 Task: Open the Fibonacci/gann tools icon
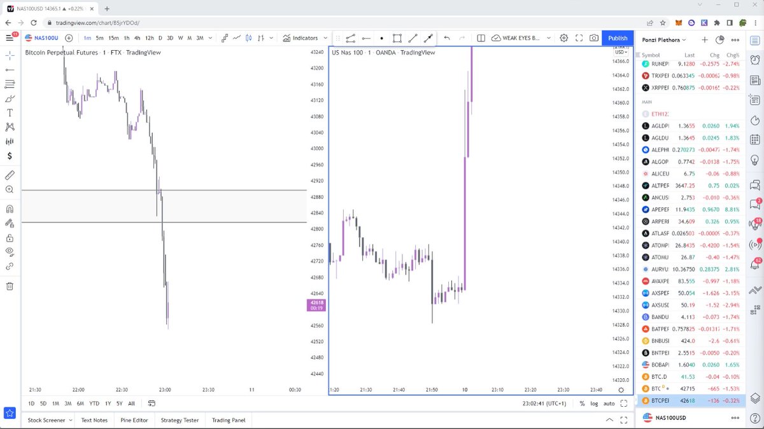pos(10,84)
